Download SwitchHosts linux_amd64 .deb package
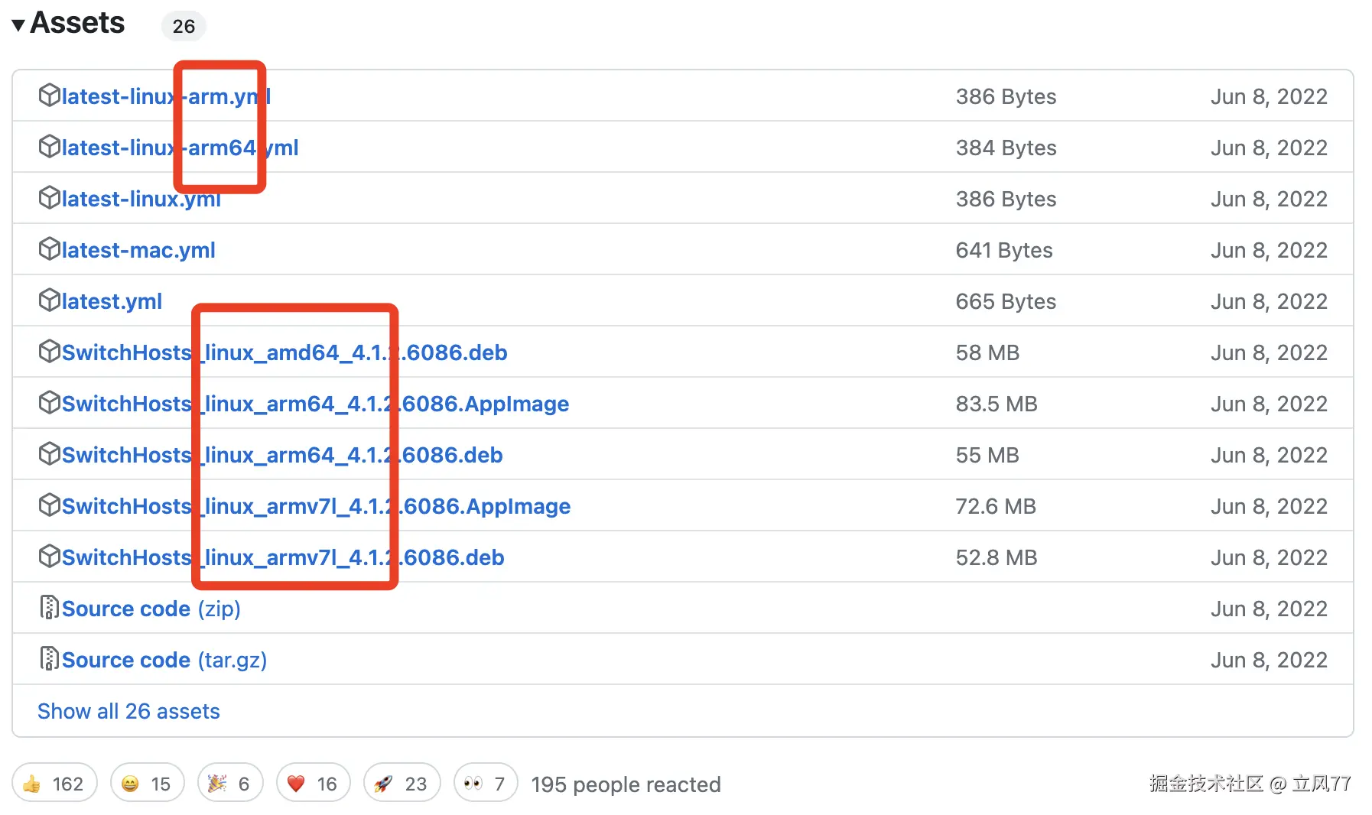The height and width of the screenshot is (815, 1372). pyautogui.click(x=284, y=352)
